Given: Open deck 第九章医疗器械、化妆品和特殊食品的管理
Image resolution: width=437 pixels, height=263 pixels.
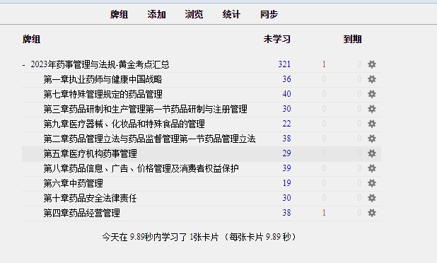Looking at the screenshot, I should pos(124,124).
